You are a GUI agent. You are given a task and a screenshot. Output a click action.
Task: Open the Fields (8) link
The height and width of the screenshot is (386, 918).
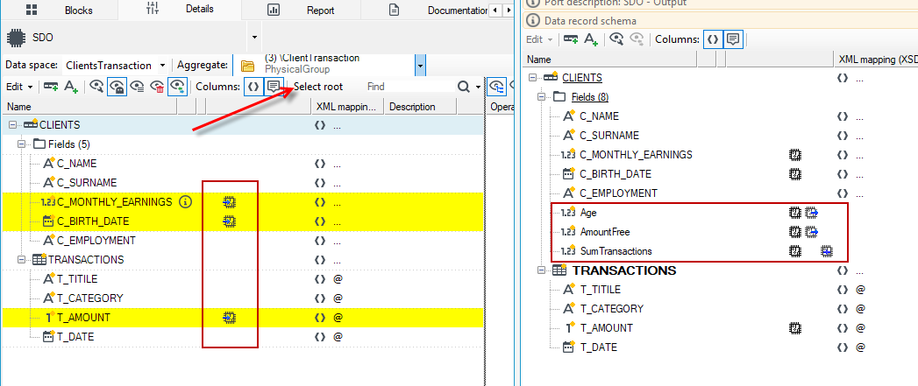(x=590, y=96)
